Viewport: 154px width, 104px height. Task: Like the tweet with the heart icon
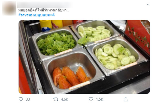pos(91,99)
